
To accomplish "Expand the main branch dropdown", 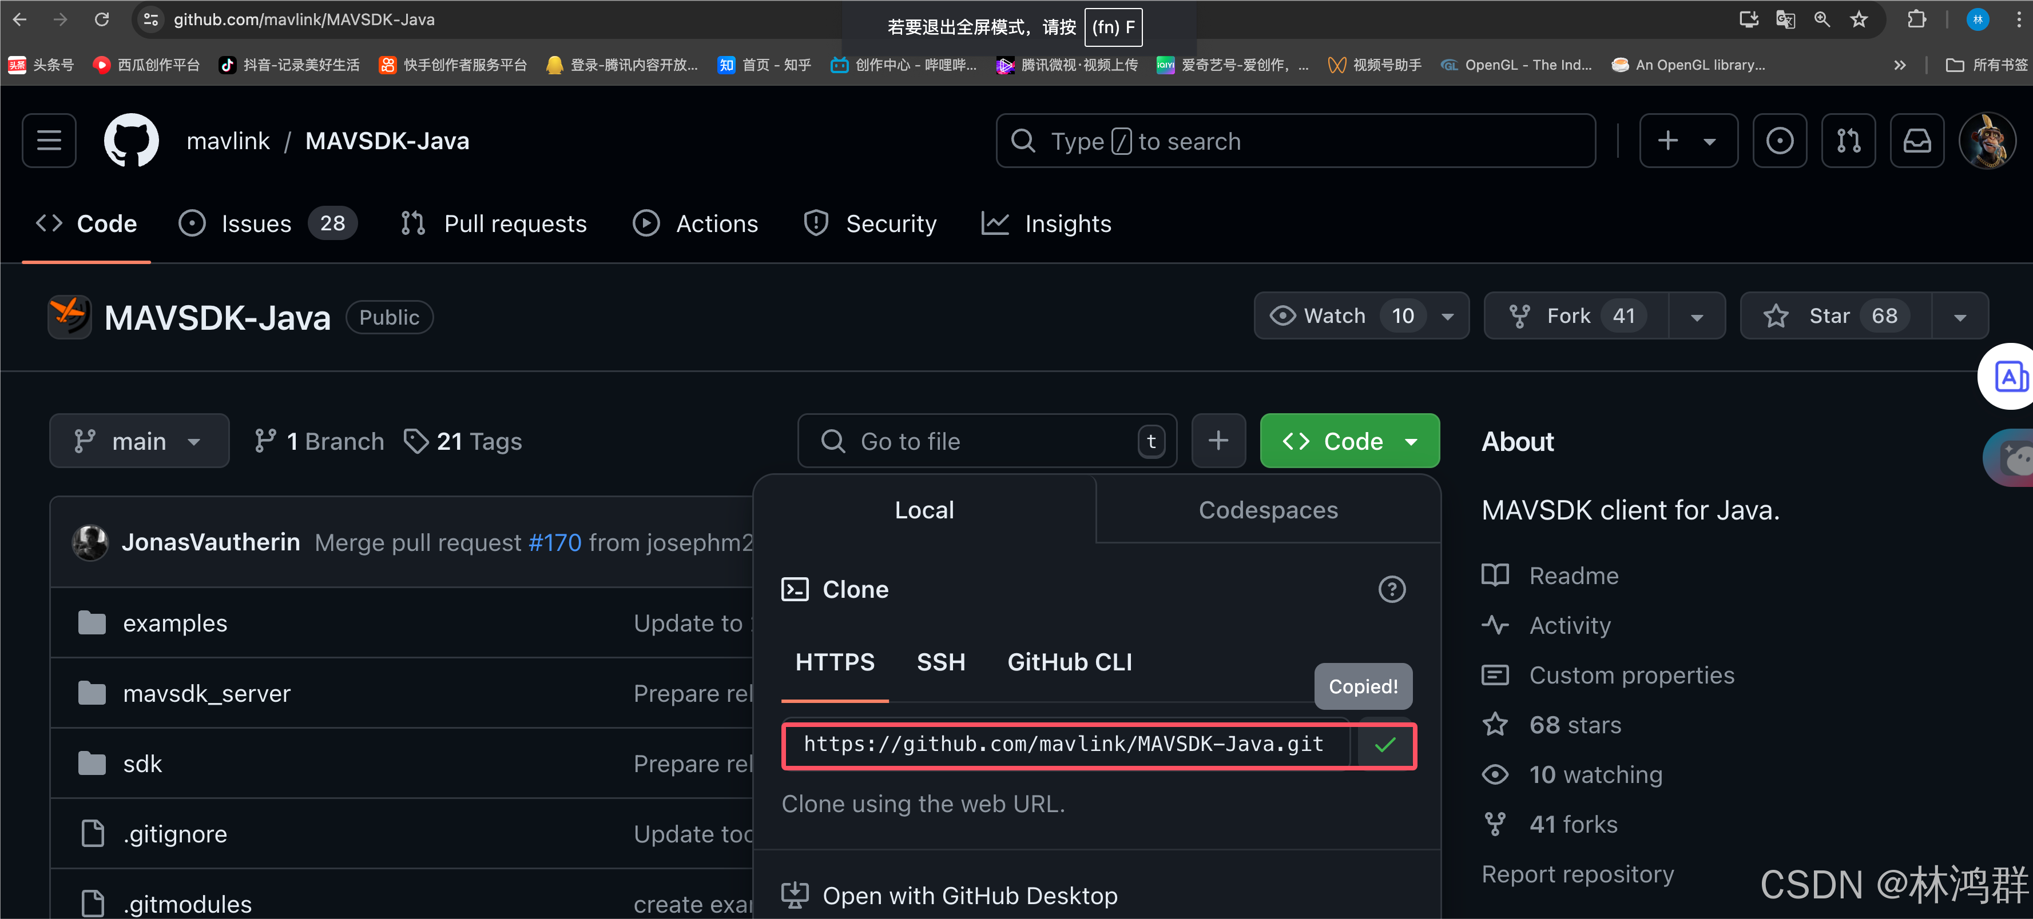I will [x=139, y=441].
